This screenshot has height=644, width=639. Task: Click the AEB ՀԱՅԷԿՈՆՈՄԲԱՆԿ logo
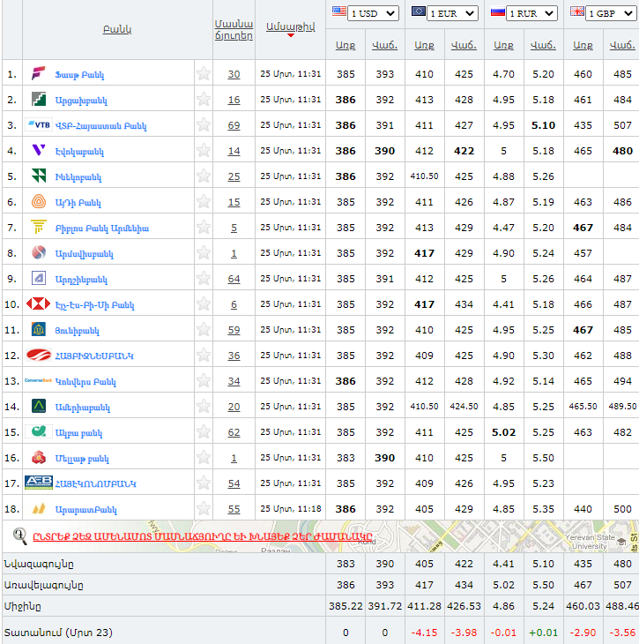tap(39, 483)
